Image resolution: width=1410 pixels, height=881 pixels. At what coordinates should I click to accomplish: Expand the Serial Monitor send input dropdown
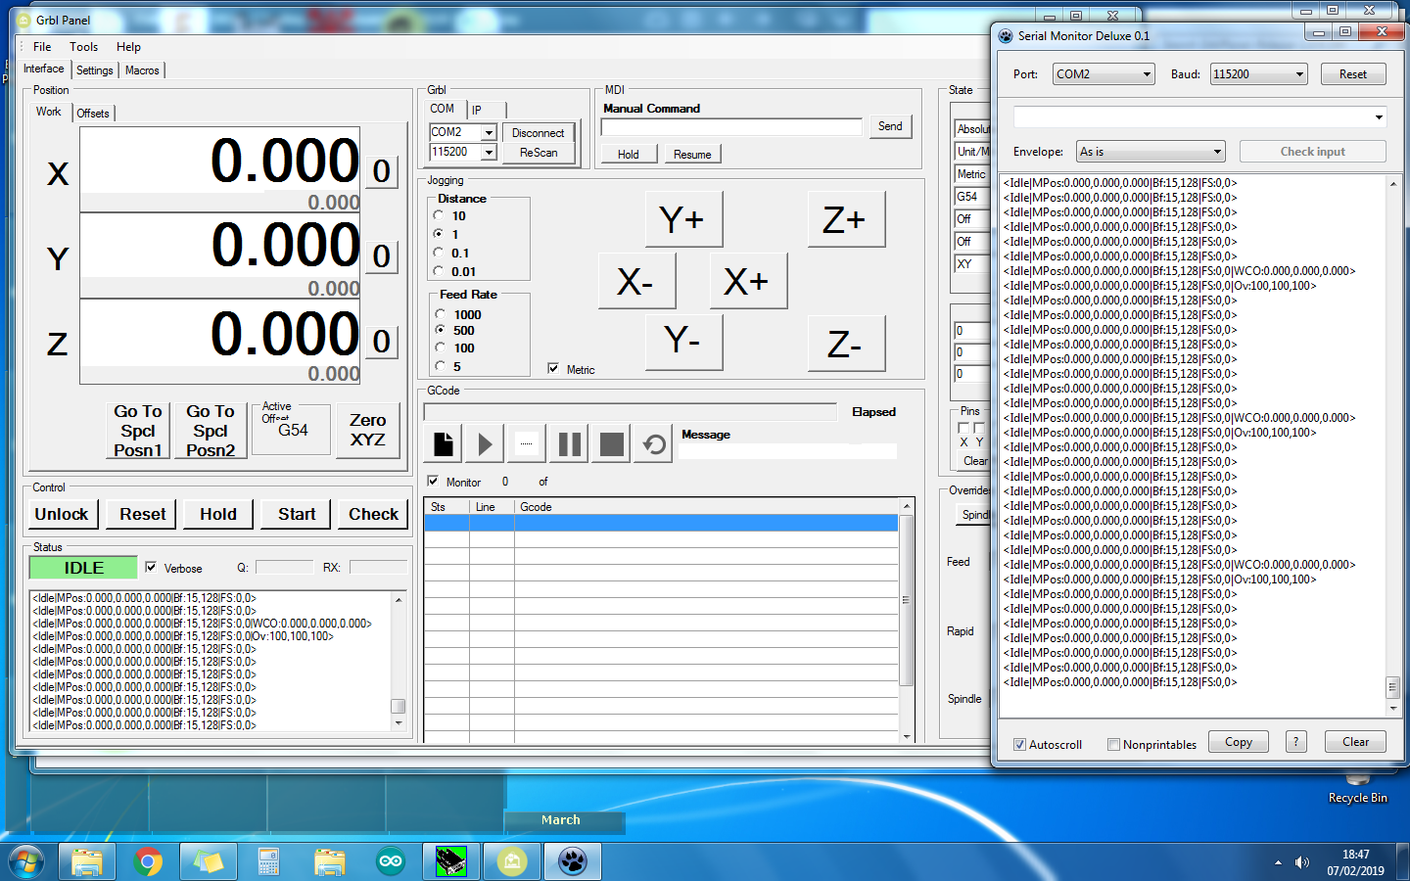click(1379, 117)
